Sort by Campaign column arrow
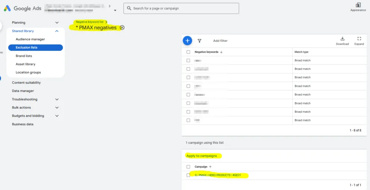 tap(211, 167)
